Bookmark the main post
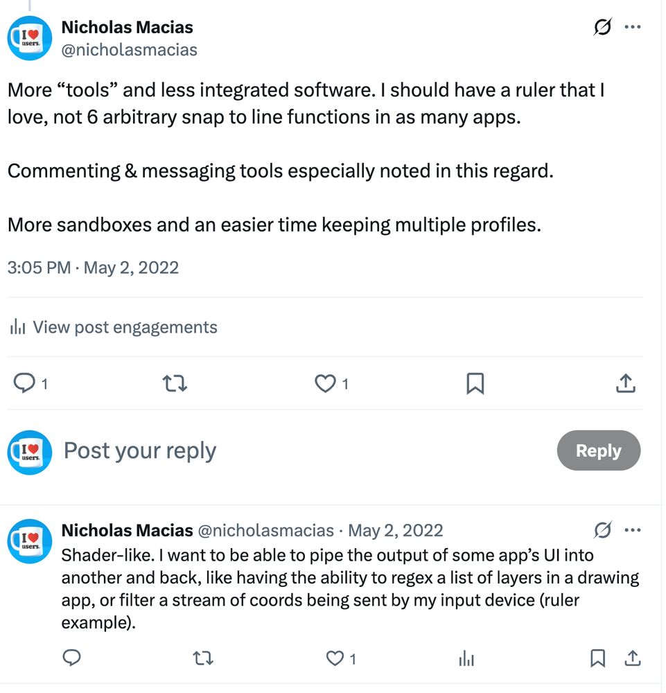Image resolution: width=666 pixels, height=693 pixels. point(475,383)
